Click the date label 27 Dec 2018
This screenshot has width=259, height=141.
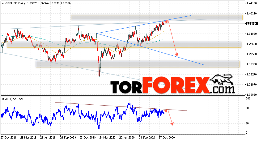(8, 137)
